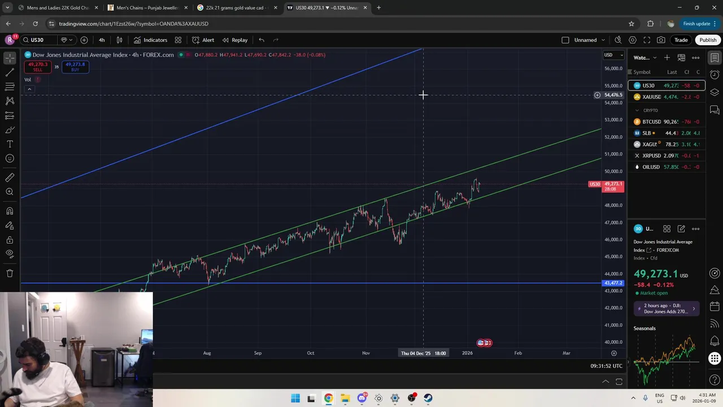Open quick search icon in top toolbar
723x407 pixels.
pos(618,40)
